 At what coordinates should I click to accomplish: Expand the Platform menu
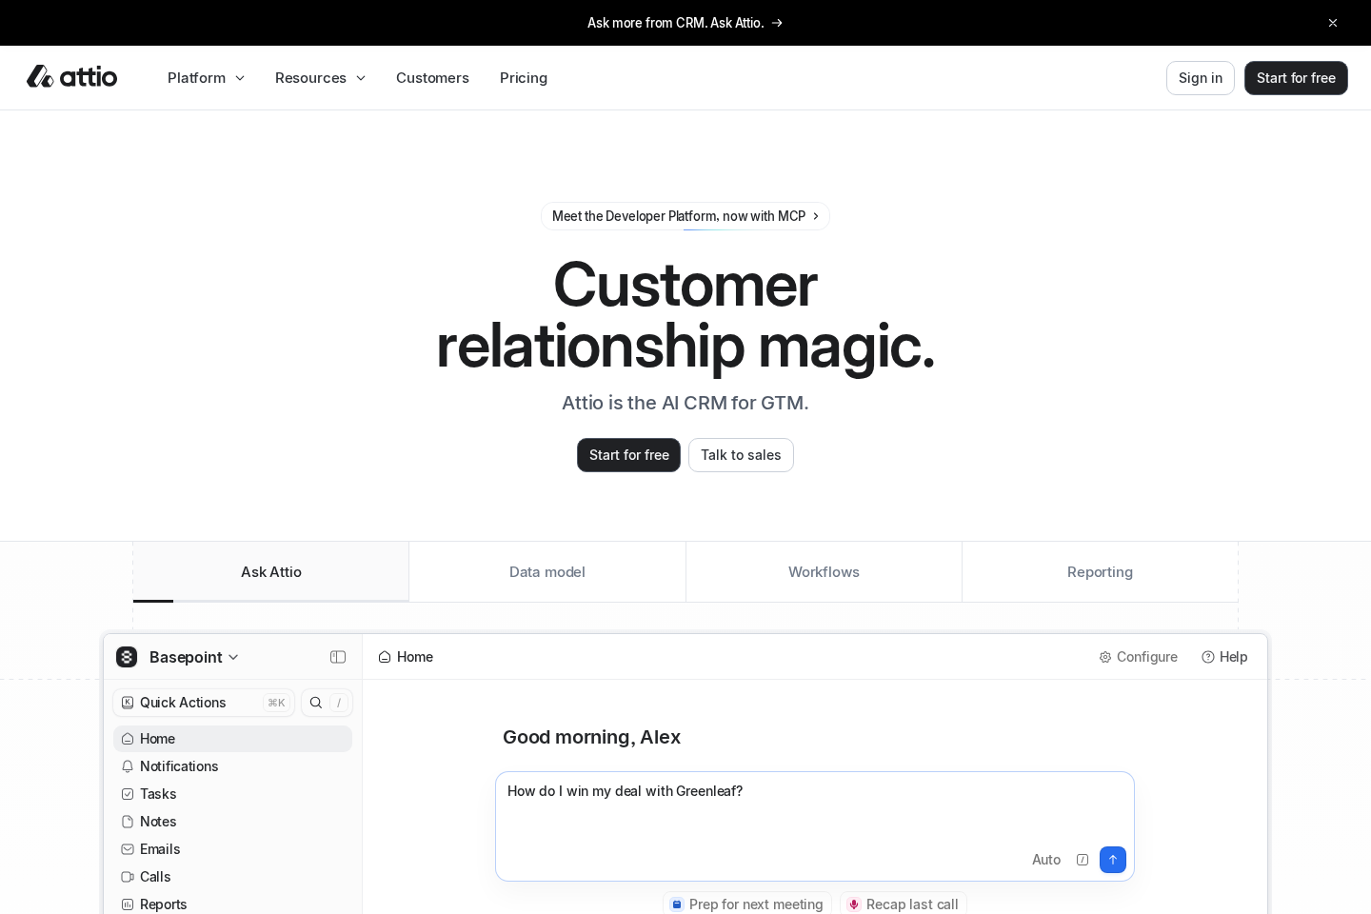pos(206,78)
